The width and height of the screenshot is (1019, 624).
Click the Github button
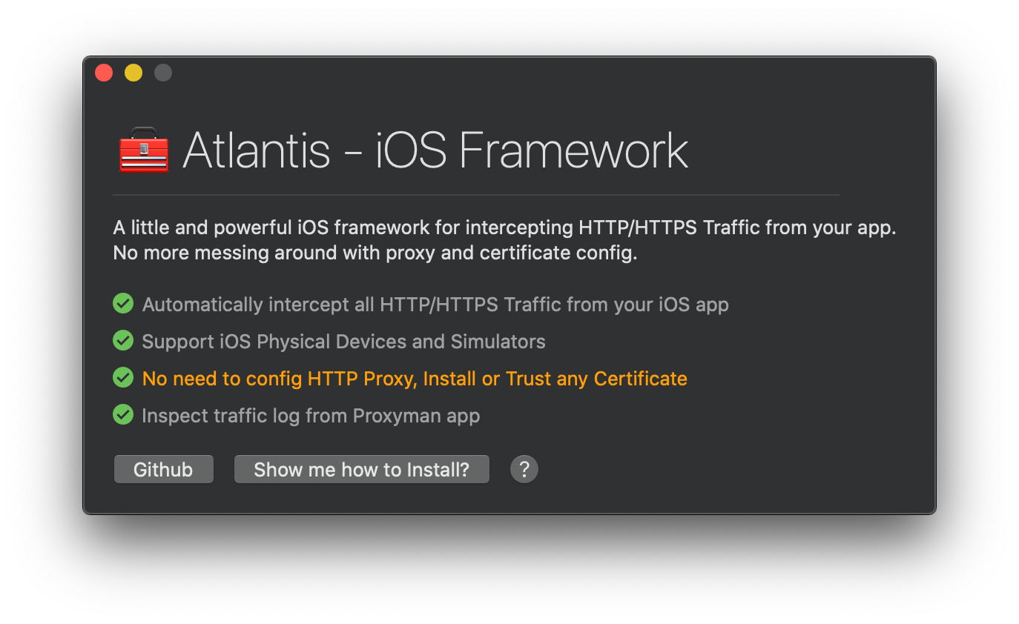pyautogui.click(x=163, y=470)
